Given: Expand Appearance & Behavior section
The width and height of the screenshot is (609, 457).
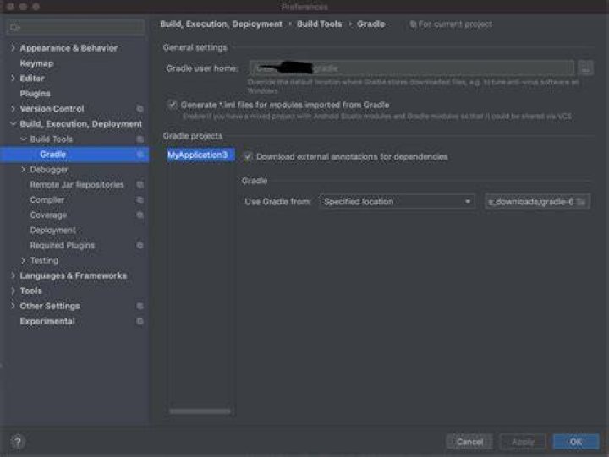Looking at the screenshot, I should point(14,47).
